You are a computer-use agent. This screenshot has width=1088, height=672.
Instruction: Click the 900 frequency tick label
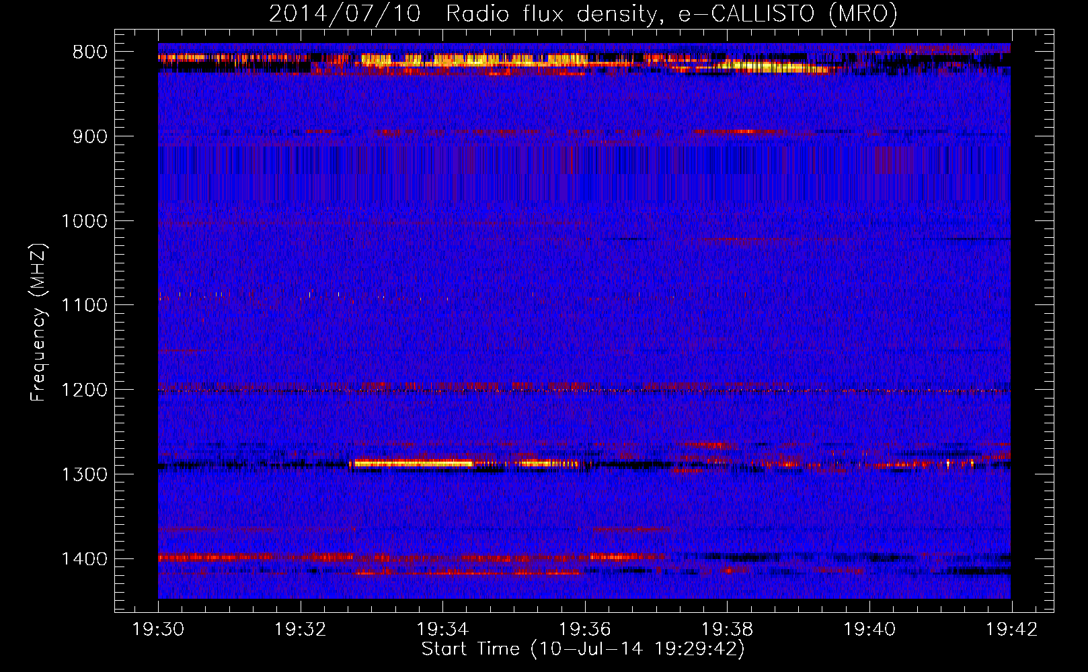click(x=89, y=136)
